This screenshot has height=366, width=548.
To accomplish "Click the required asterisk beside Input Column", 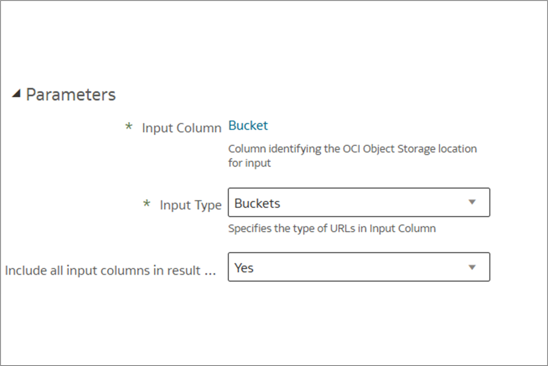I will (129, 127).
